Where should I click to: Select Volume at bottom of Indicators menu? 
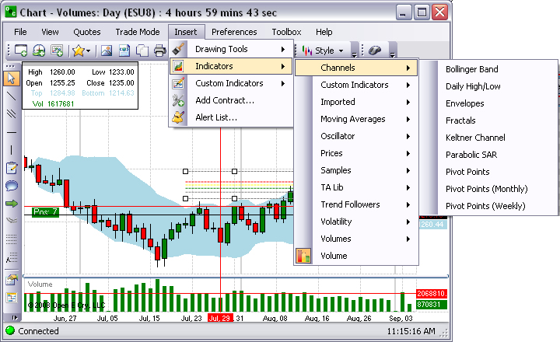(x=334, y=256)
